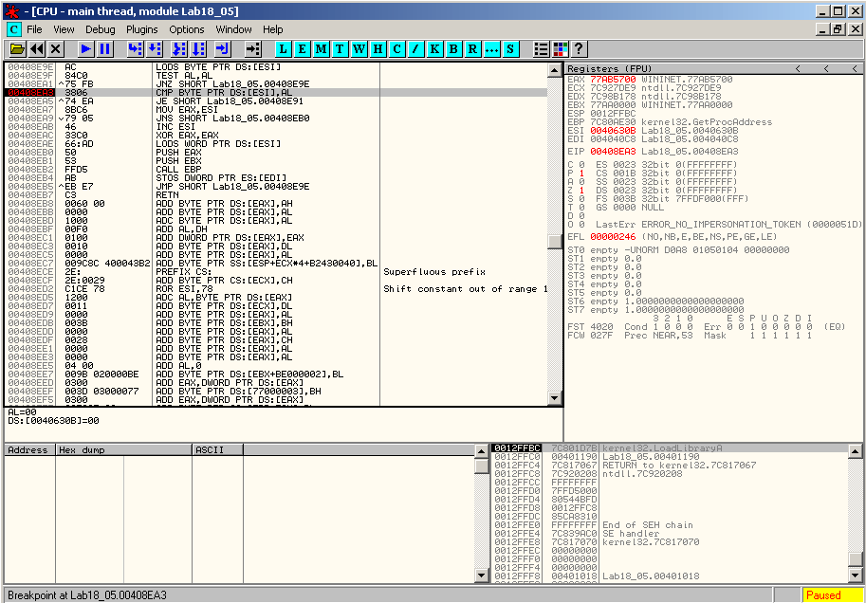Show Executable modules via E button
The height and width of the screenshot is (603, 866).
[303, 48]
